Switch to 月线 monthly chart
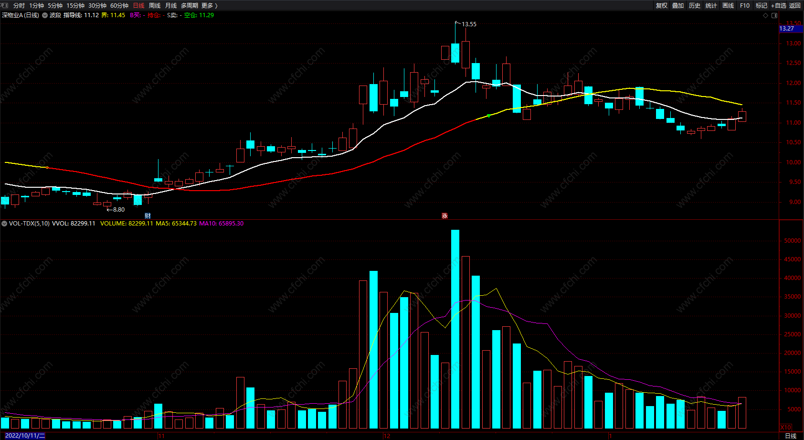Image resolution: width=804 pixels, height=440 pixels. [x=171, y=5]
